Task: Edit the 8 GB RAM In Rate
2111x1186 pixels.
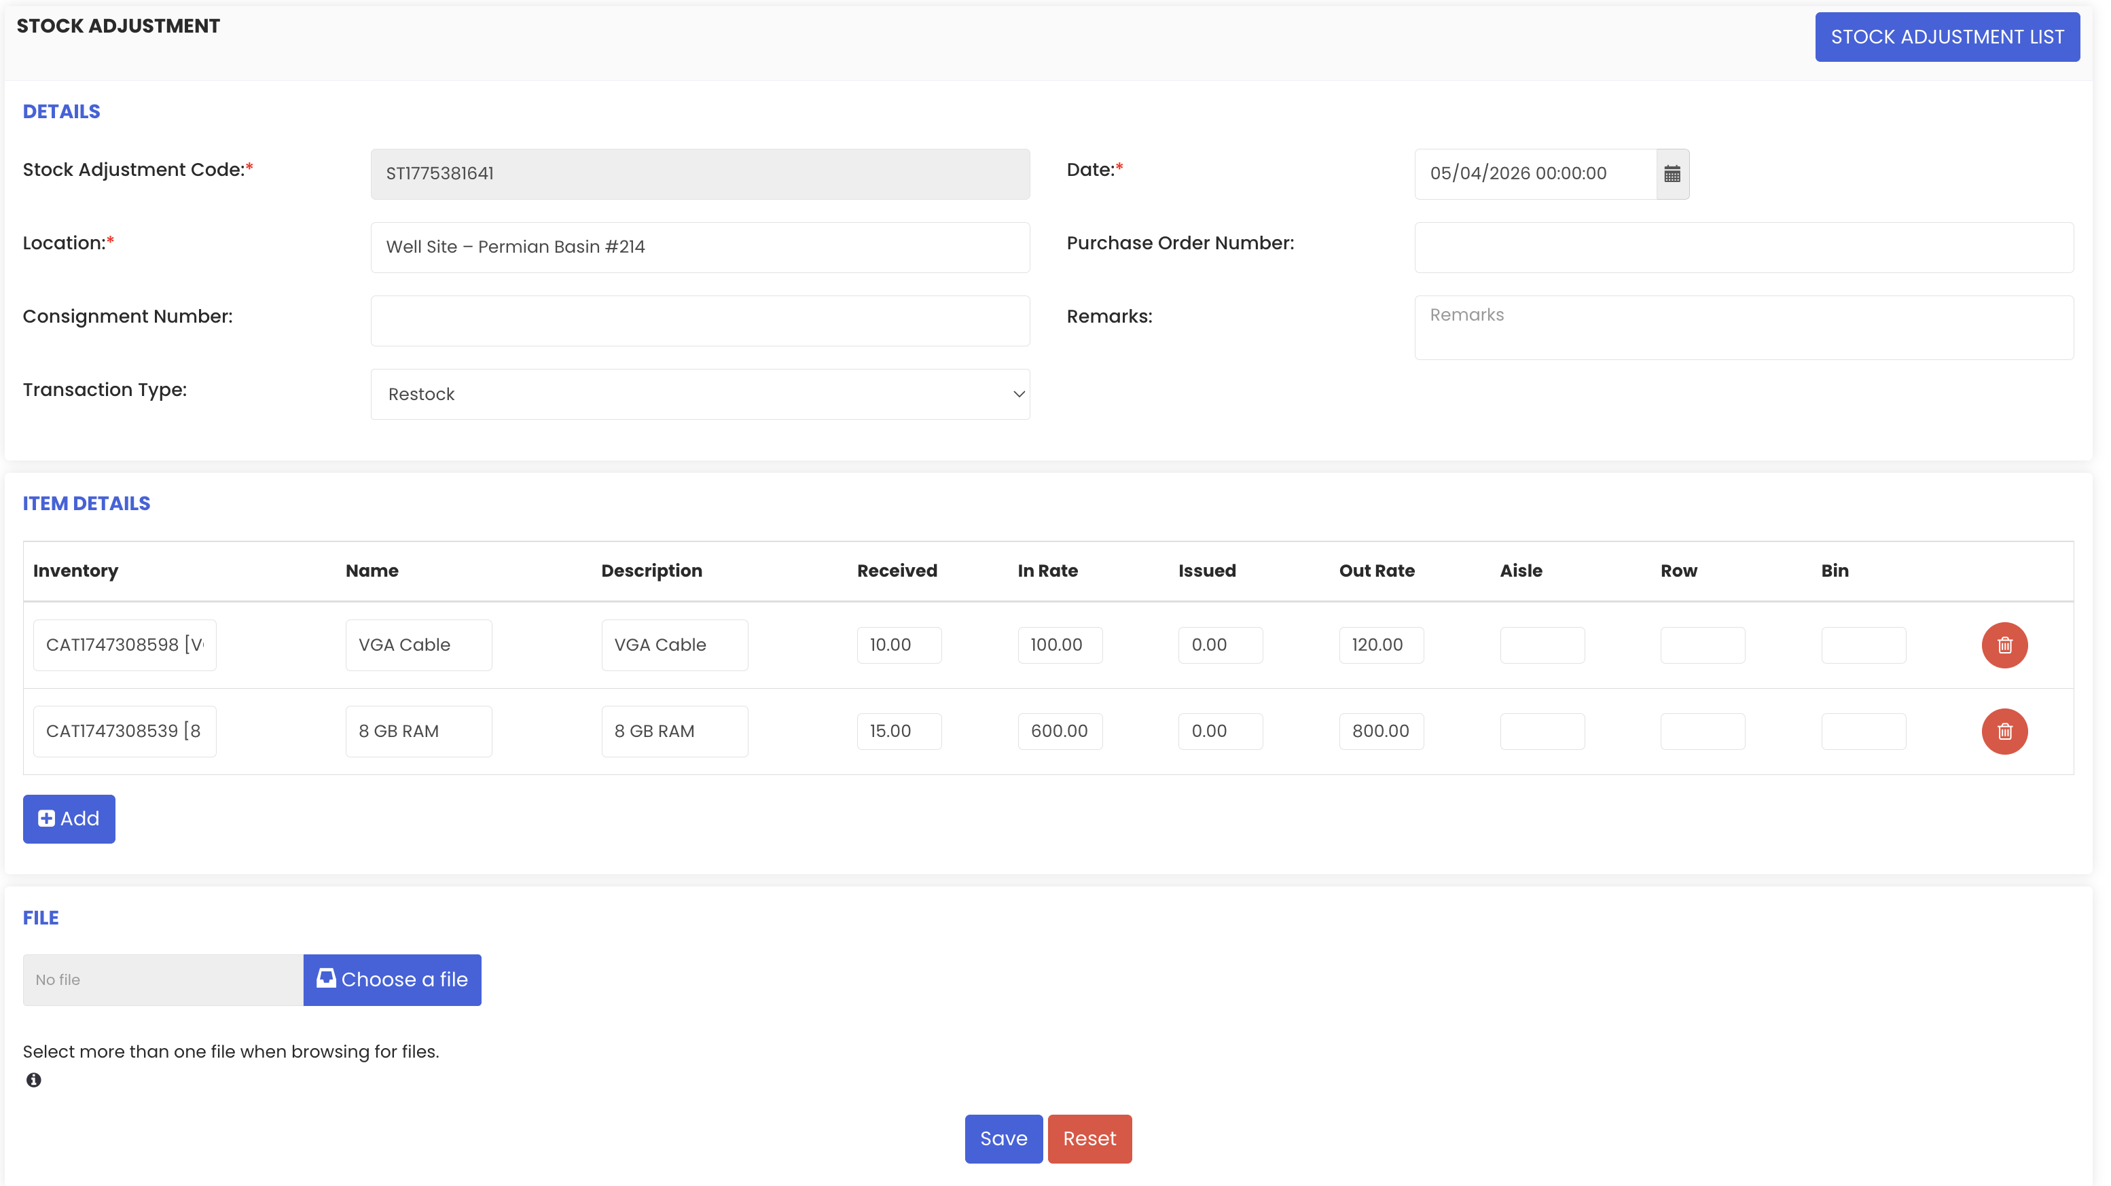Action: 1059,731
